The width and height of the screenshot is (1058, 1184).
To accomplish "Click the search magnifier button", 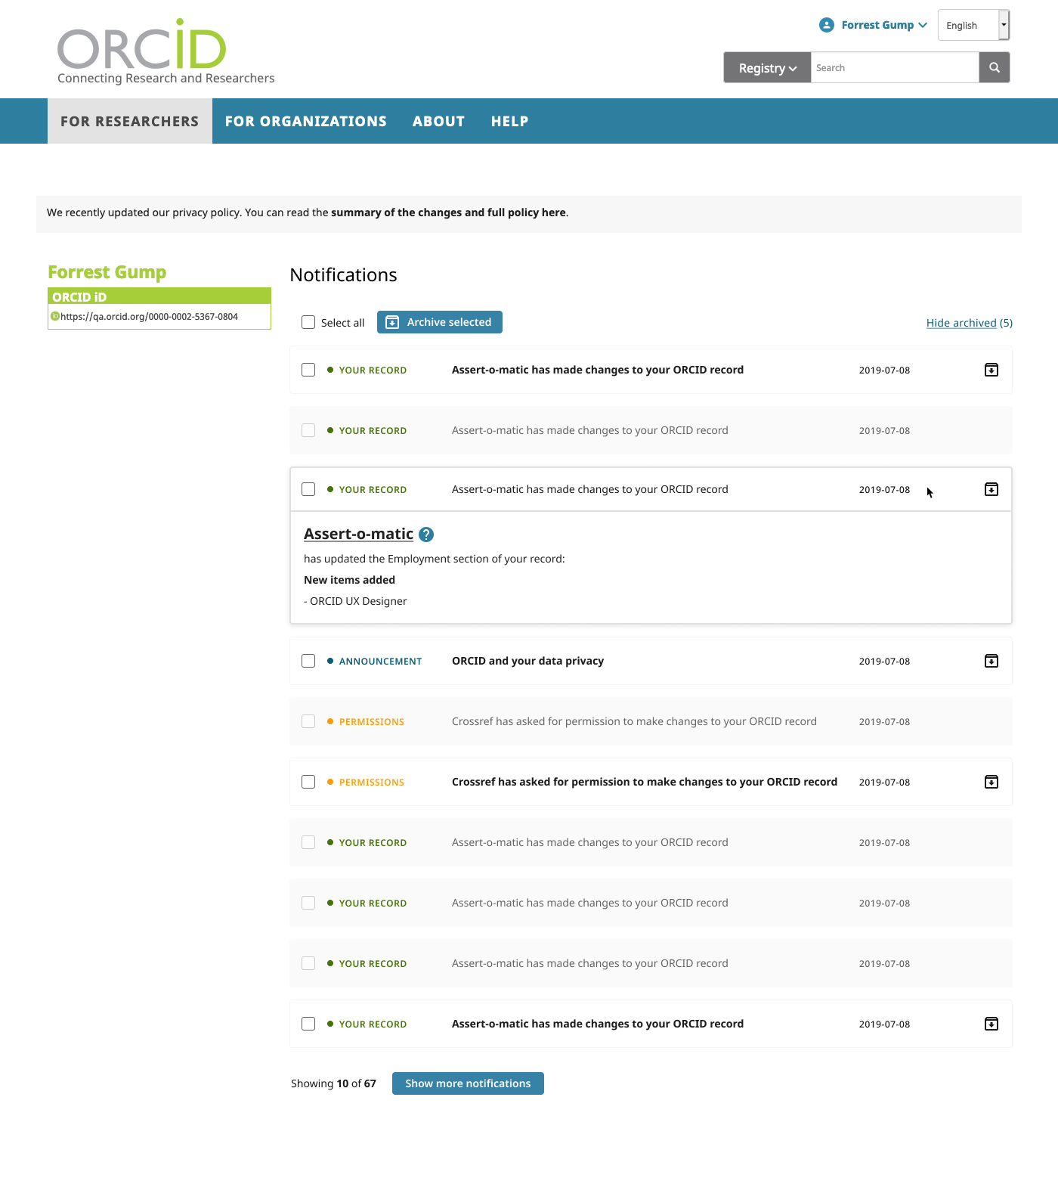I will click(x=995, y=67).
